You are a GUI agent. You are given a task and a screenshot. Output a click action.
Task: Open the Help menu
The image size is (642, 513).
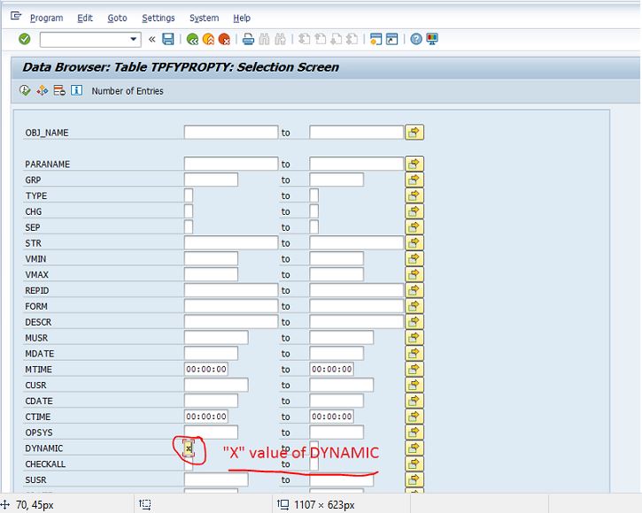click(242, 18)
